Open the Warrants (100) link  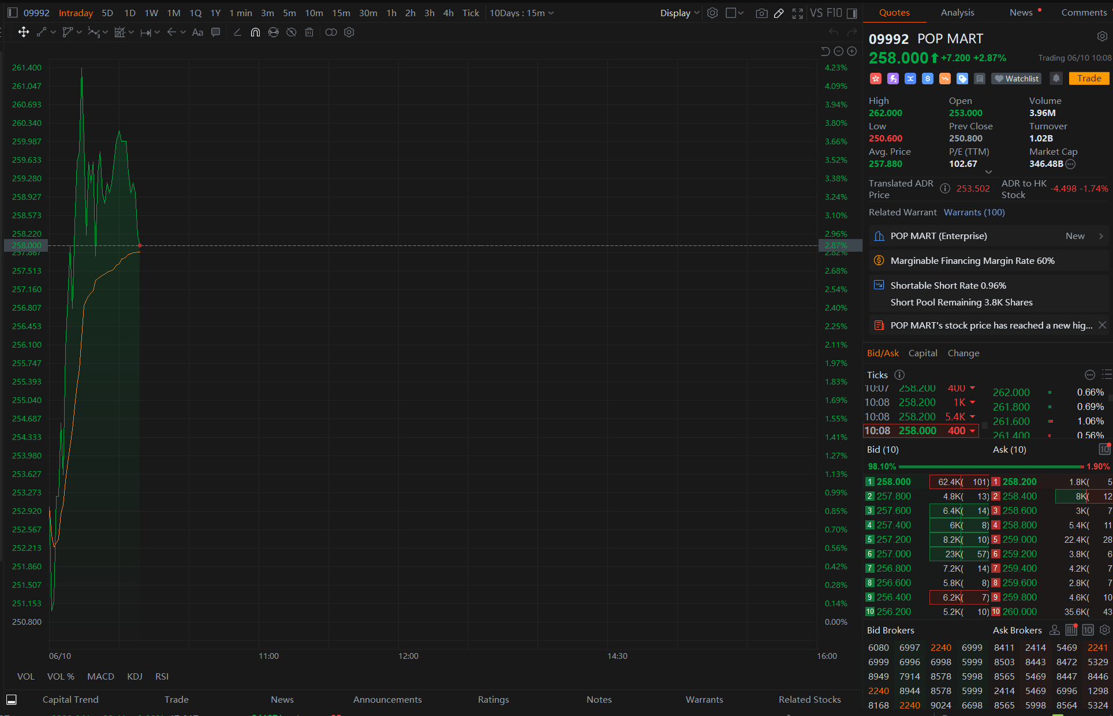click(974, 212)
